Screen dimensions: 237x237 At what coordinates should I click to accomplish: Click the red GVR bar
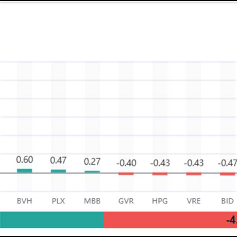[126, 174]
